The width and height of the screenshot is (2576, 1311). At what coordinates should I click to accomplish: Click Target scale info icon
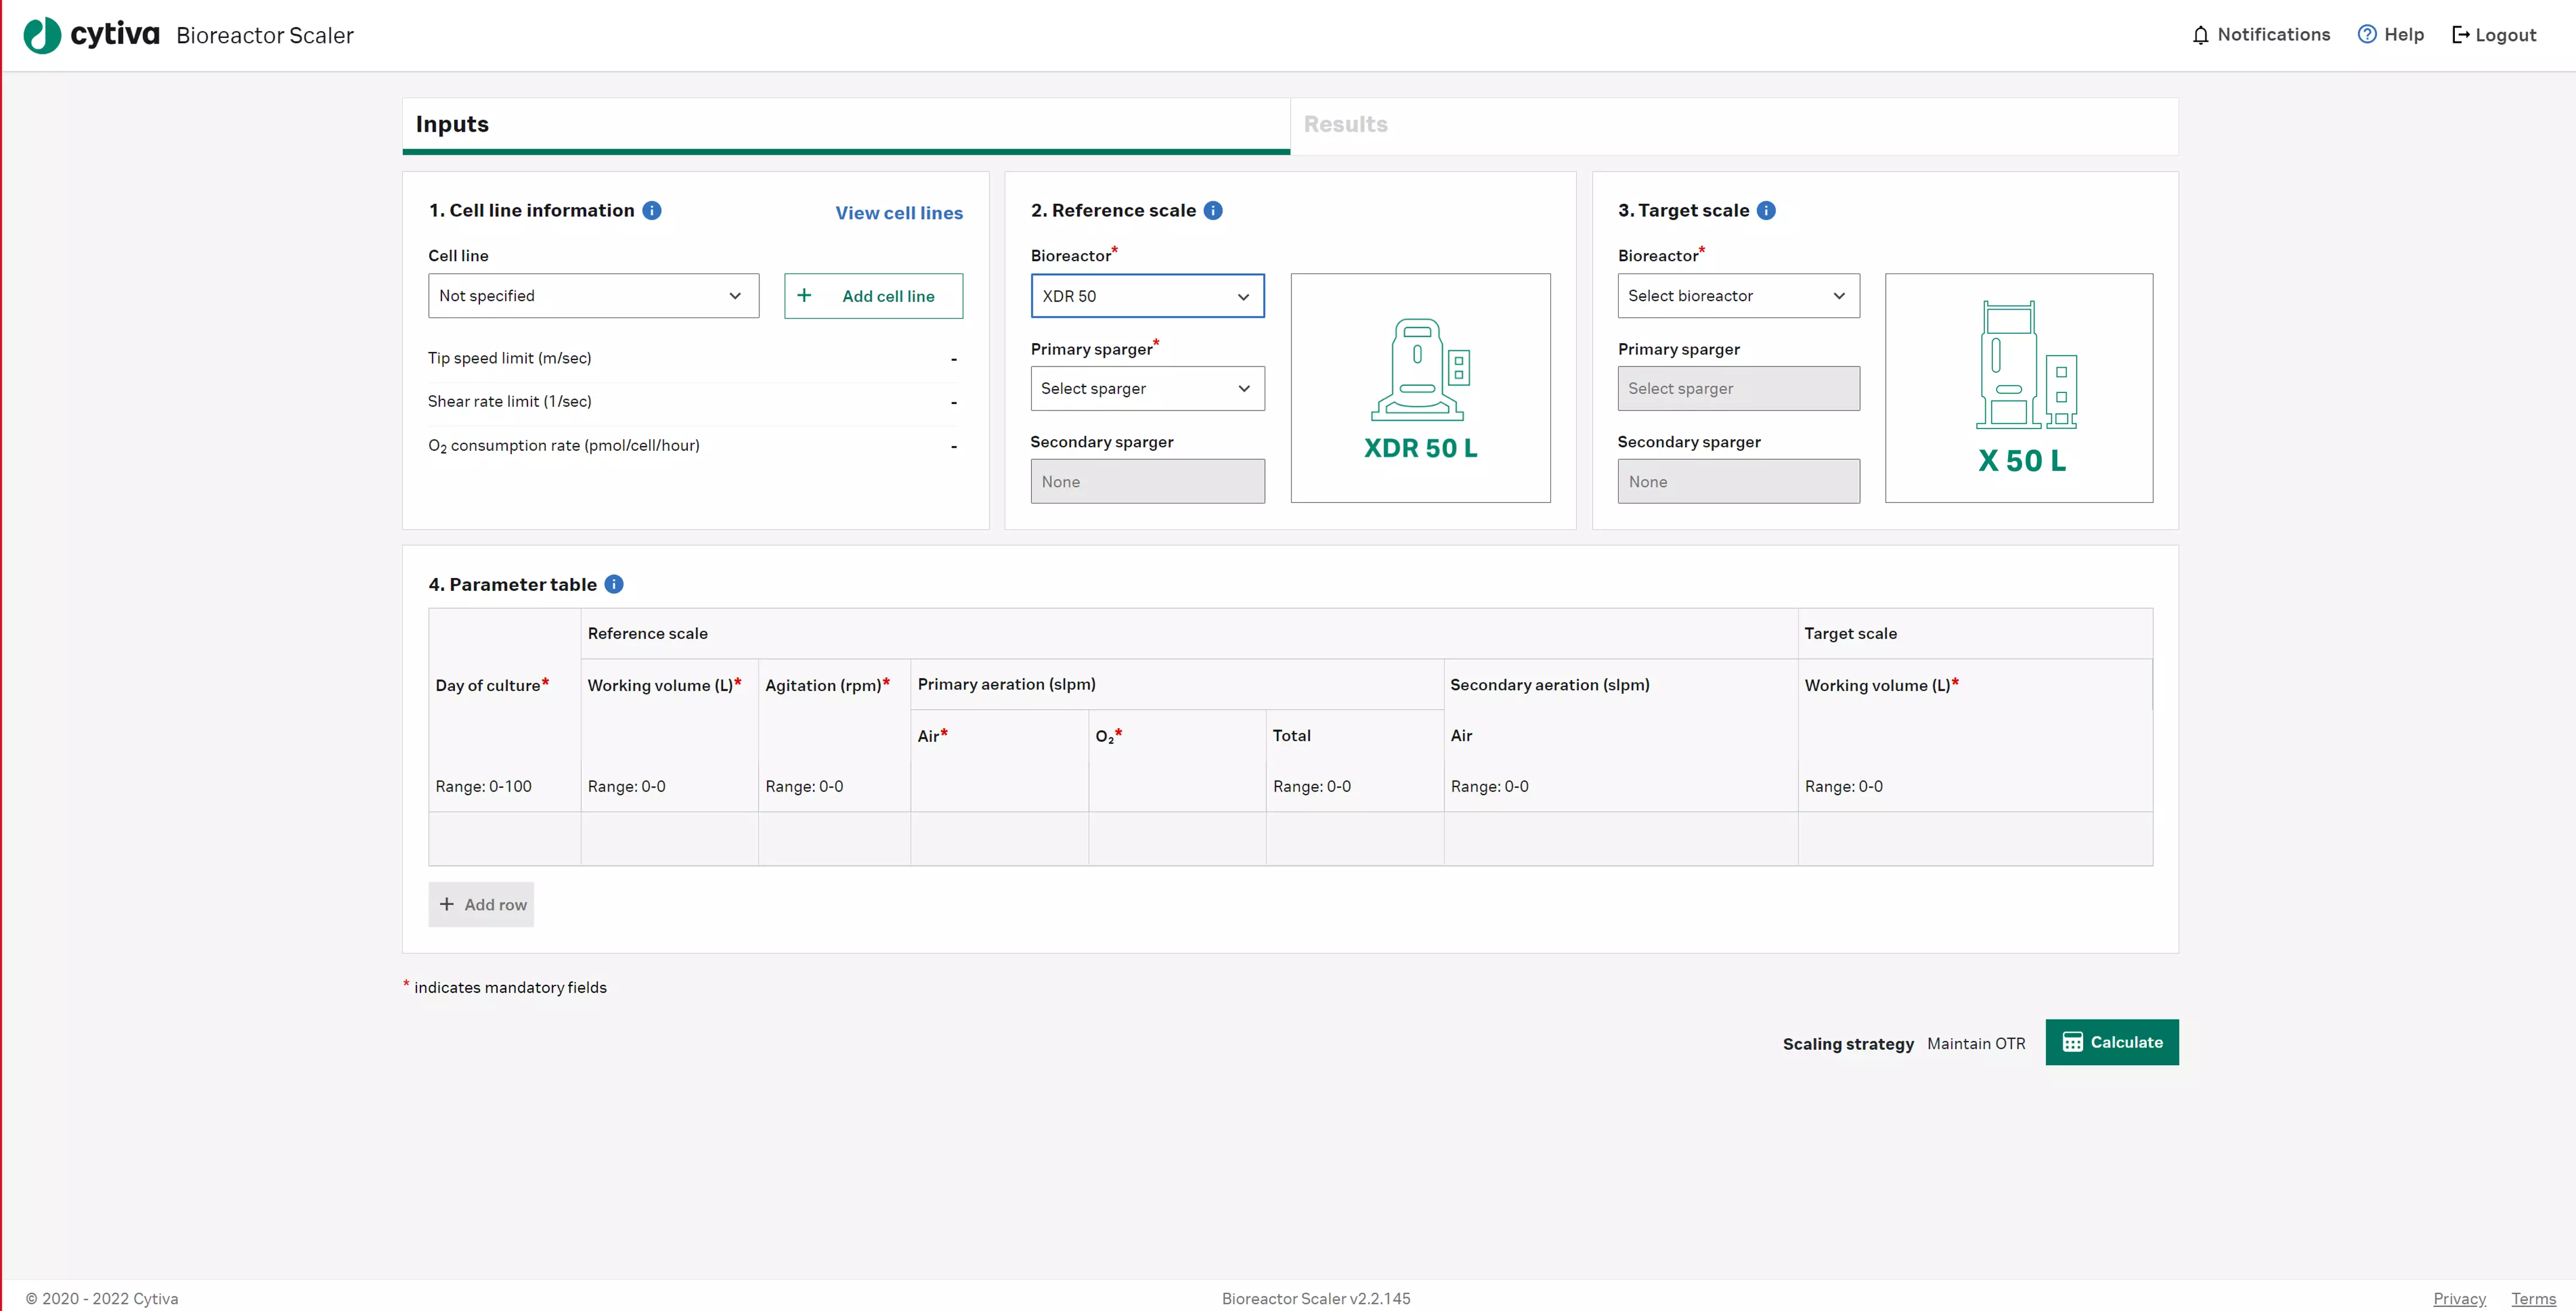tap(1766, 211)
